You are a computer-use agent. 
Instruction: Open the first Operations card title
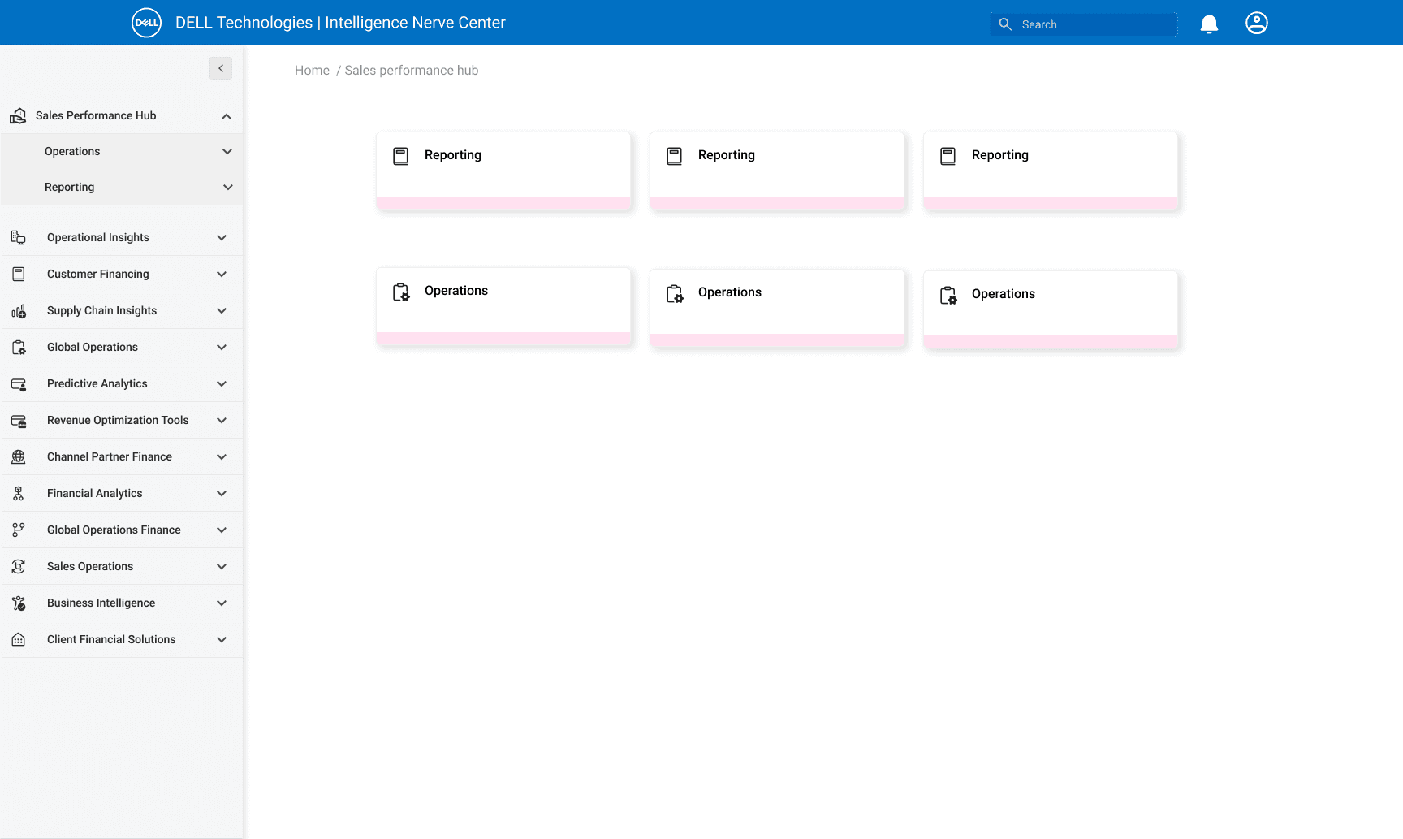456,291
